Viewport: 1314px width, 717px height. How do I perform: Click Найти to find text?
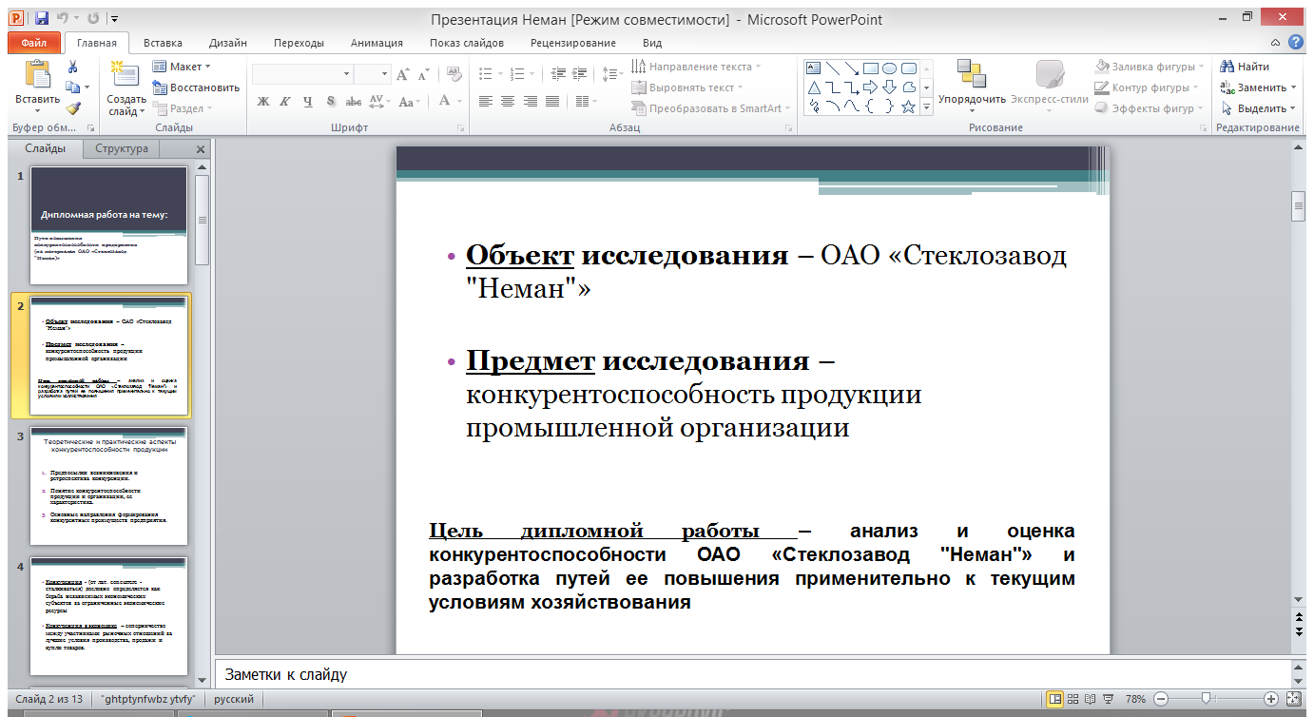pos(1246,67)
